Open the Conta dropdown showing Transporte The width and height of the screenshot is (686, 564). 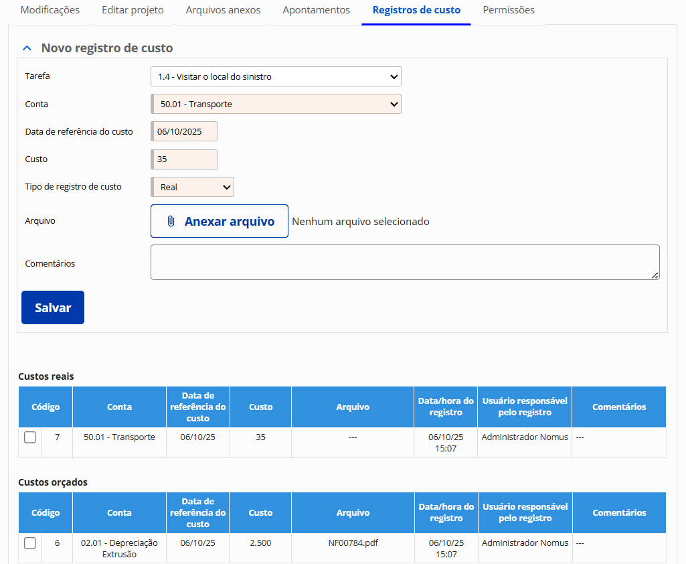tap(276, 104)
